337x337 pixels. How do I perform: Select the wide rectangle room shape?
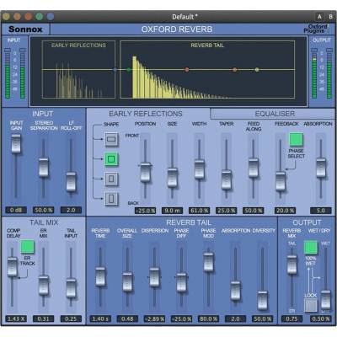point(111,139)
